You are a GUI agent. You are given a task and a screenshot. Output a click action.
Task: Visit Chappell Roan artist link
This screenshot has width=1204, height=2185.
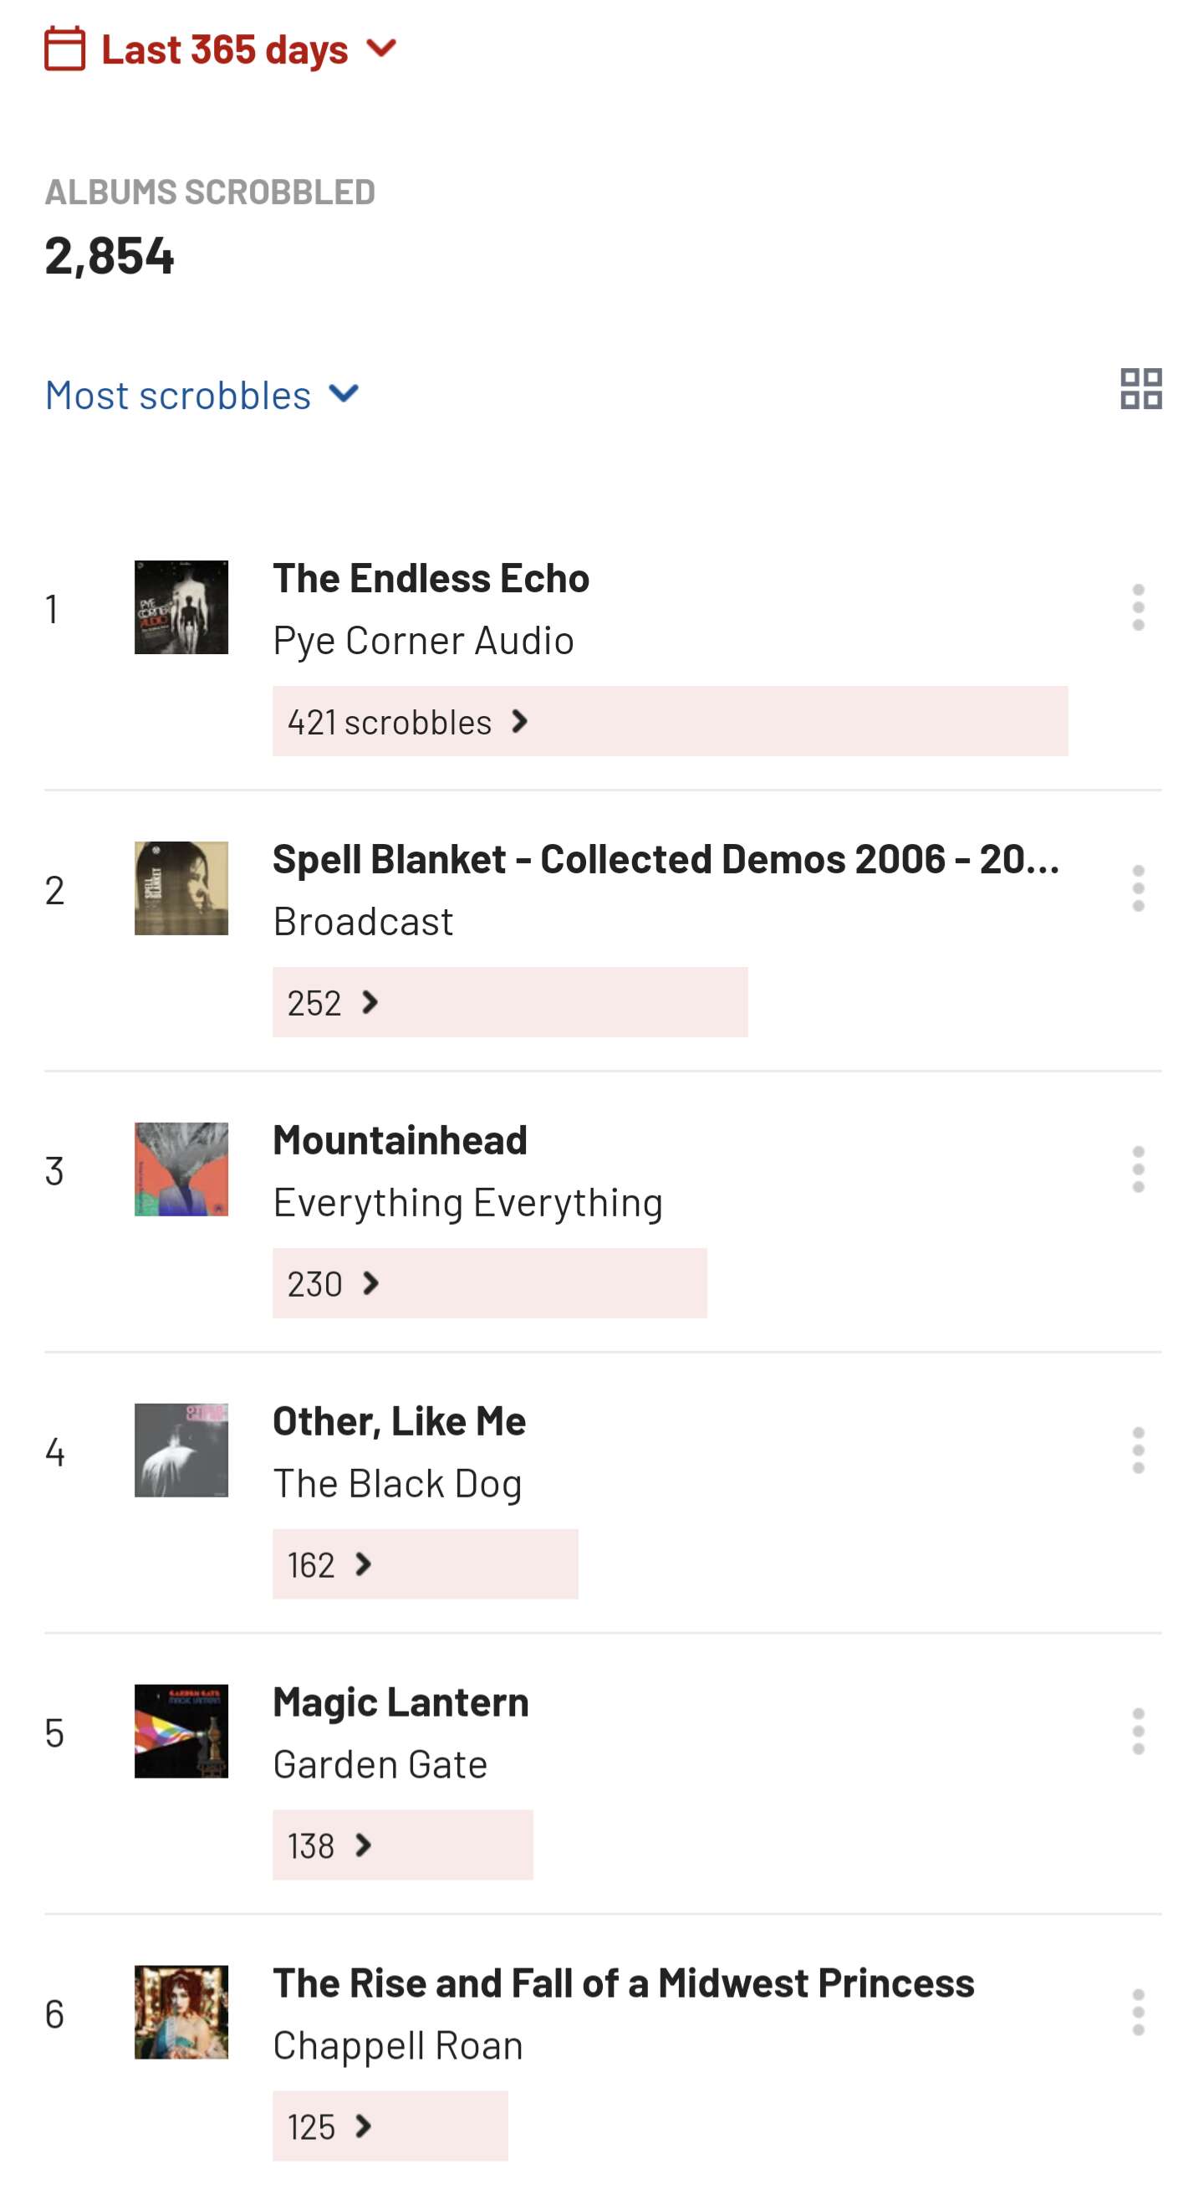coord(398,2046)
